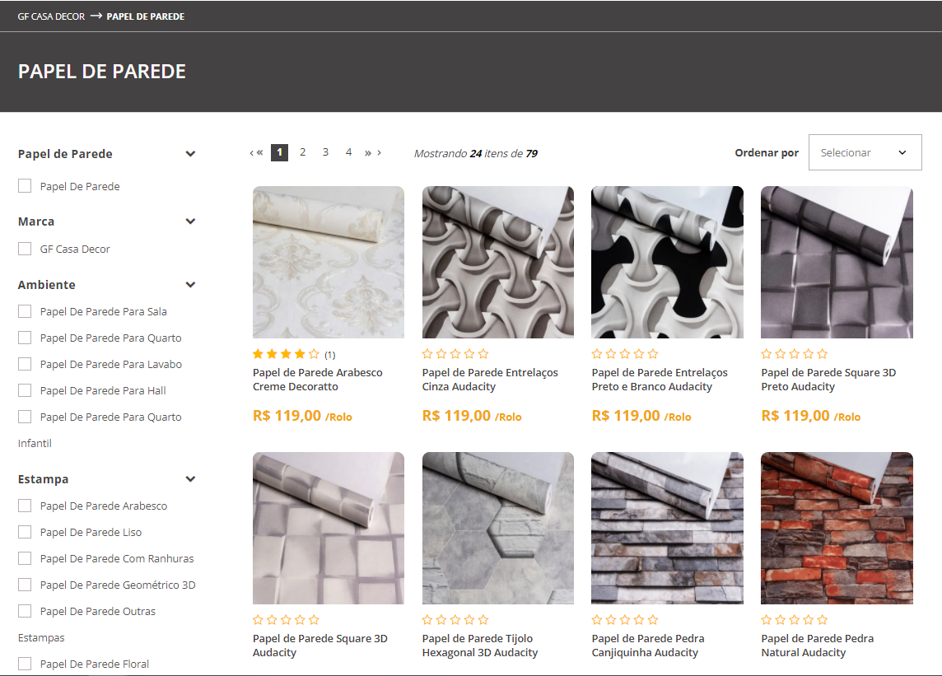Go to previous page single arrow
Image resolution: width=942 pixels, height=676 pixels.
pyautogui.click(x=251, y=152)
